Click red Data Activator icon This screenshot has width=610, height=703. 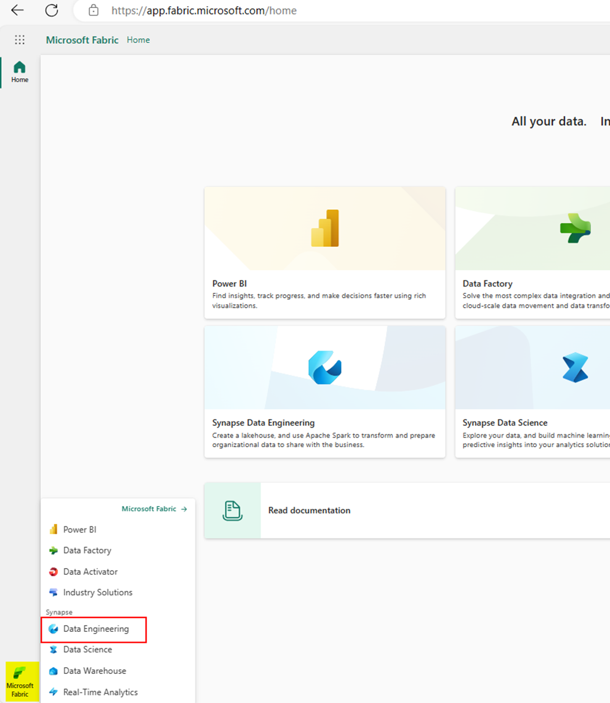[x=53, y=571]
